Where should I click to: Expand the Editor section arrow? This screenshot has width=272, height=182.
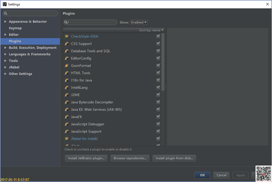[5, 34]
